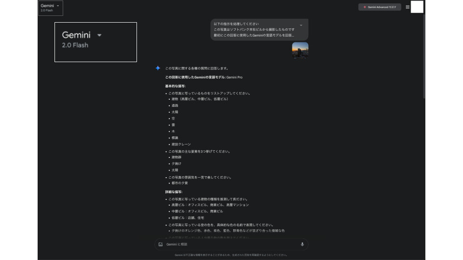
Task: Click the list item "夕焼け"
Action: tap(177, 164)
